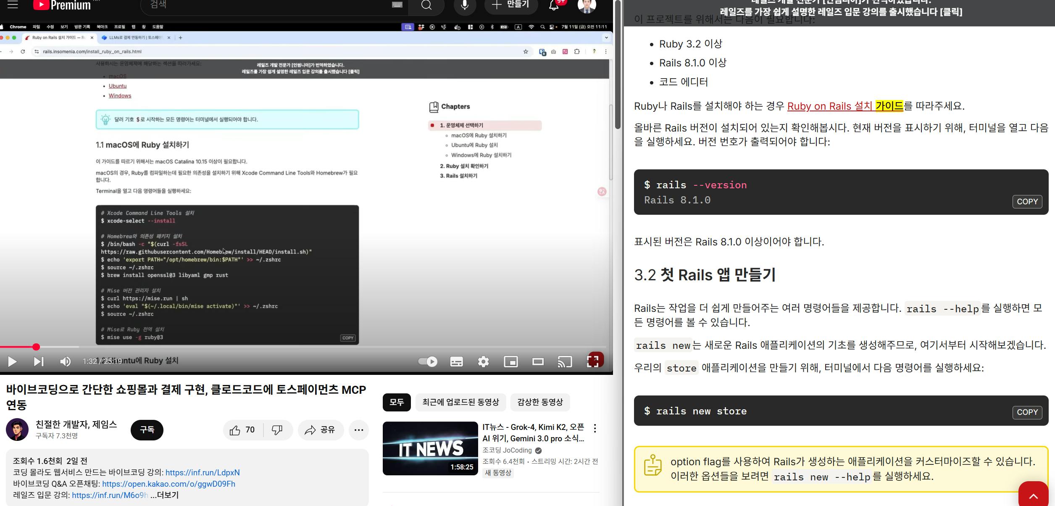The height and width of the screenshot is (506, 1055).
Task: Click the 3.2 첫 Rails 앱 만들기 heading
Action: (705, 275)
